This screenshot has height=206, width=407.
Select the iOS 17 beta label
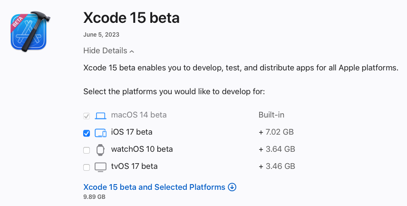coord(132,132)
